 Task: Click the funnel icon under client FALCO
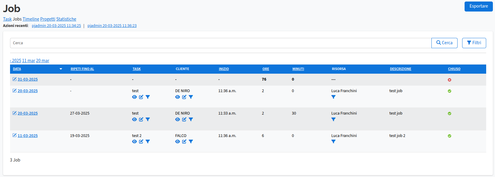point(191,142)
